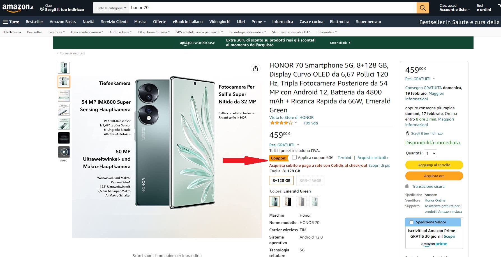
Task: Click the share icon above product image
Action: (x=255, y=68)
